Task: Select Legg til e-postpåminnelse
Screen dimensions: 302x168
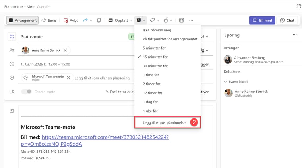Action: 167,122
